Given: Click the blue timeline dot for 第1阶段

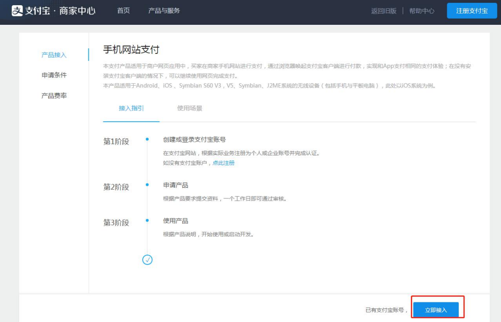Looking at the screenshot, I should (147, 139).
